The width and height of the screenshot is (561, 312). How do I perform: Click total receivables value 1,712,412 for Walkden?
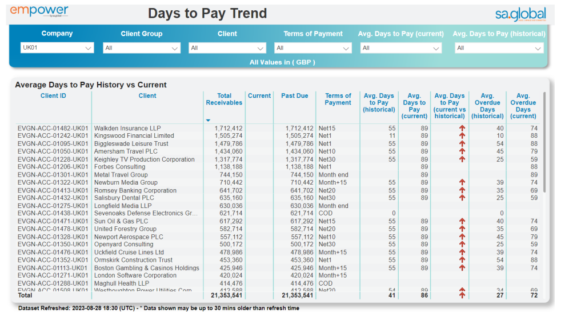click(x=229, y=128)
